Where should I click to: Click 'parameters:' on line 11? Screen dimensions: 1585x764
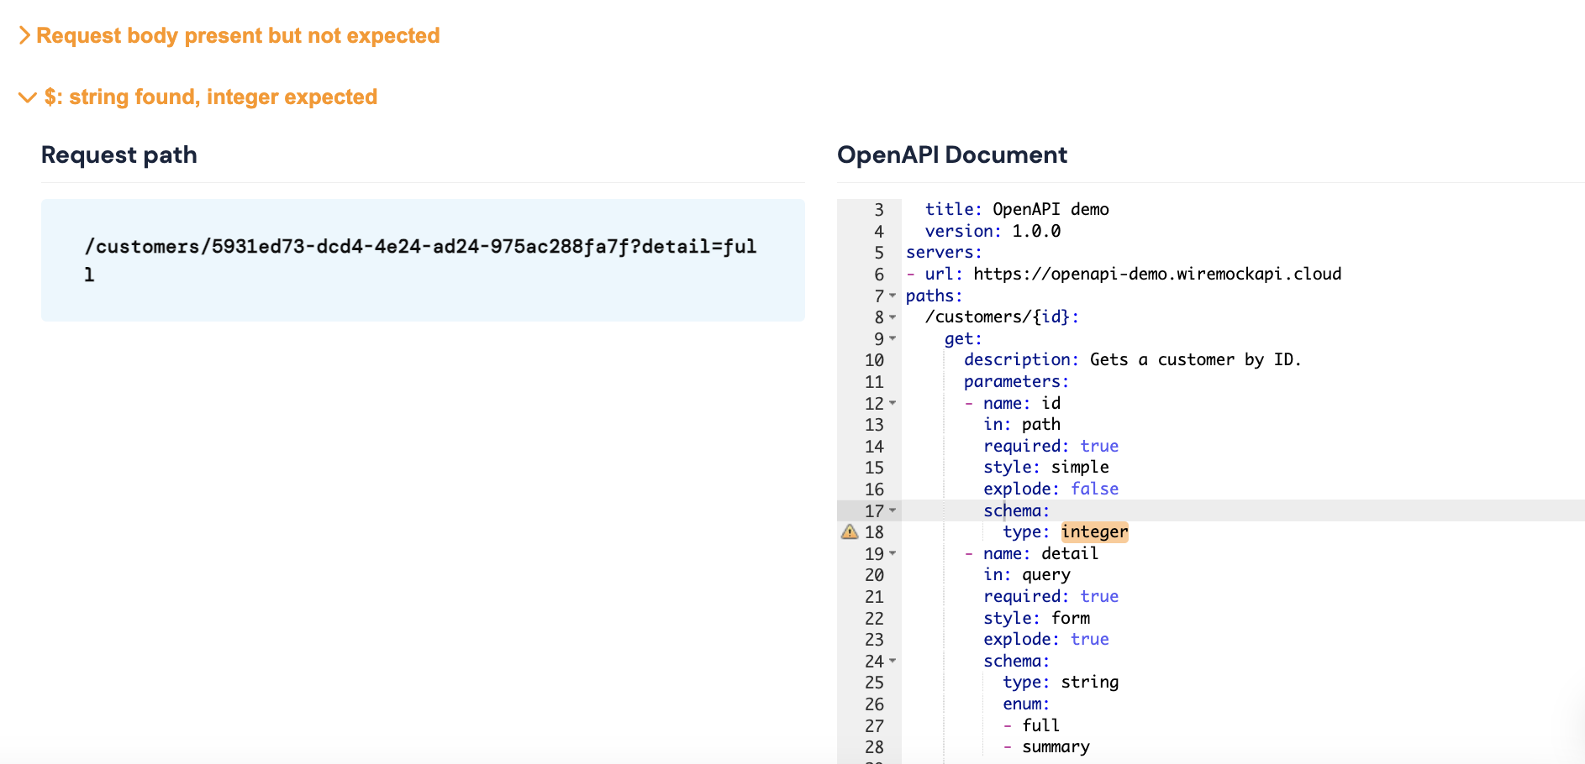(1016, 381)
